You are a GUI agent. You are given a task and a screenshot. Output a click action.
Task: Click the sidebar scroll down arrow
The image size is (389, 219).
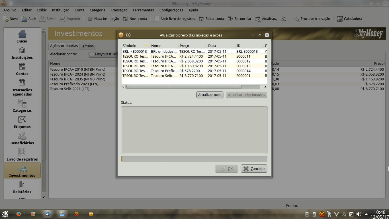[44, 197]
